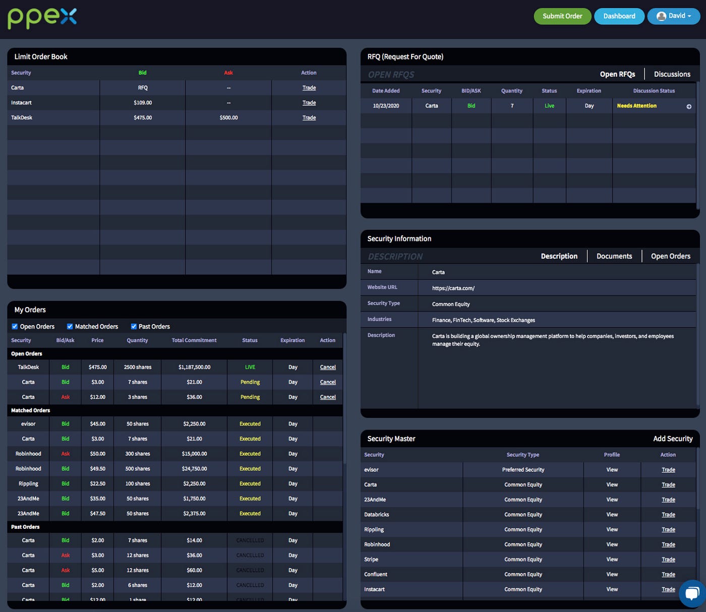The image size is (706, 612).
Task: Select the RFQ bid cell for Carta
Action: [x=471, y=106]
